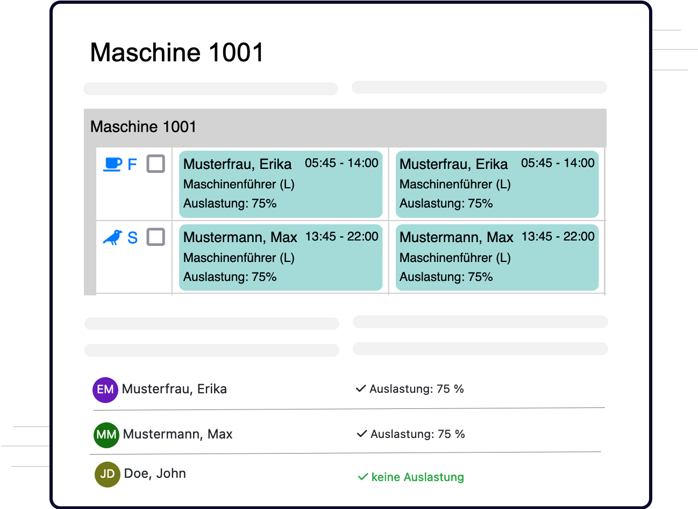Open first Mustermann, Max shift card
The width and height of the screenshot is (698, 509).
click(281, 257)
